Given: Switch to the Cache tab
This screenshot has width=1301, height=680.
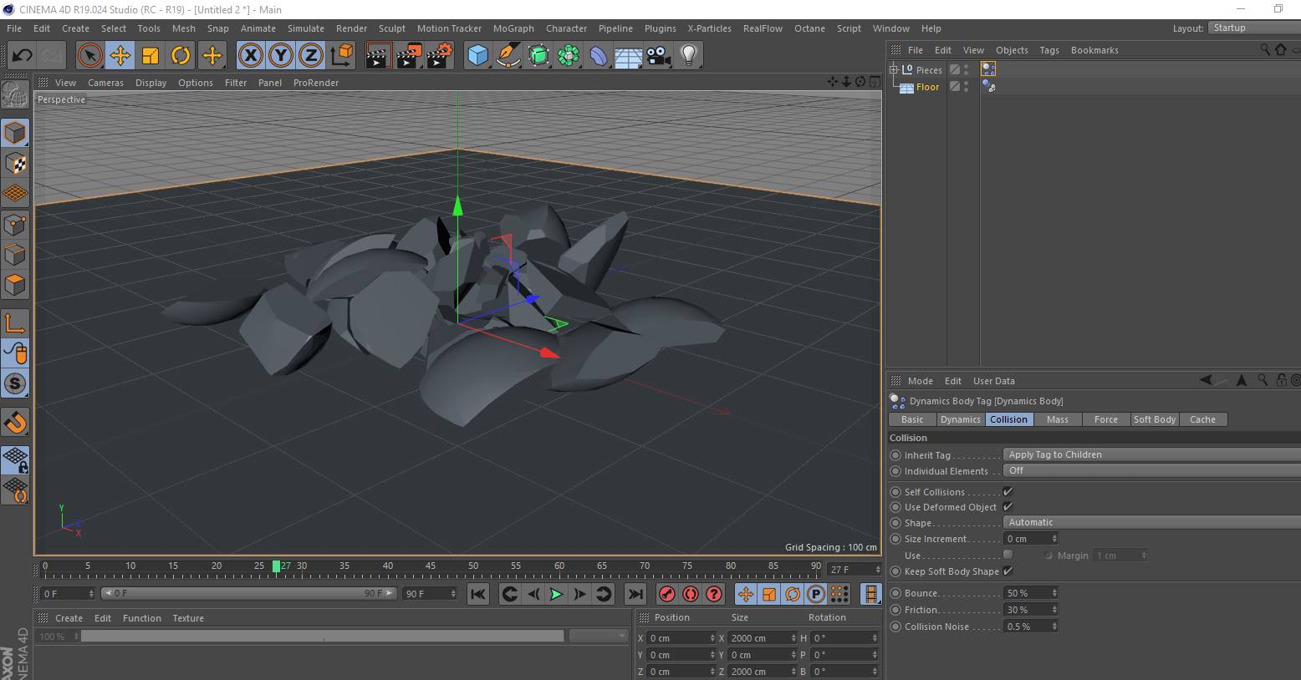Looking at the screenshot, I should coord(1202,419).
